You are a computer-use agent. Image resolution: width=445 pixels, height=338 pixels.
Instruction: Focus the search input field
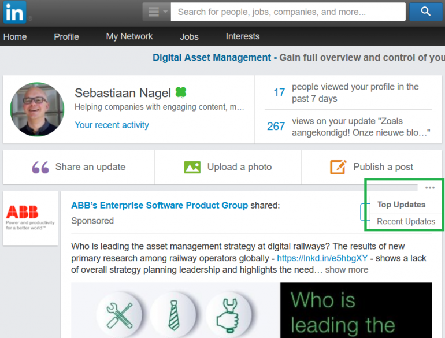(x=288, y=12)
